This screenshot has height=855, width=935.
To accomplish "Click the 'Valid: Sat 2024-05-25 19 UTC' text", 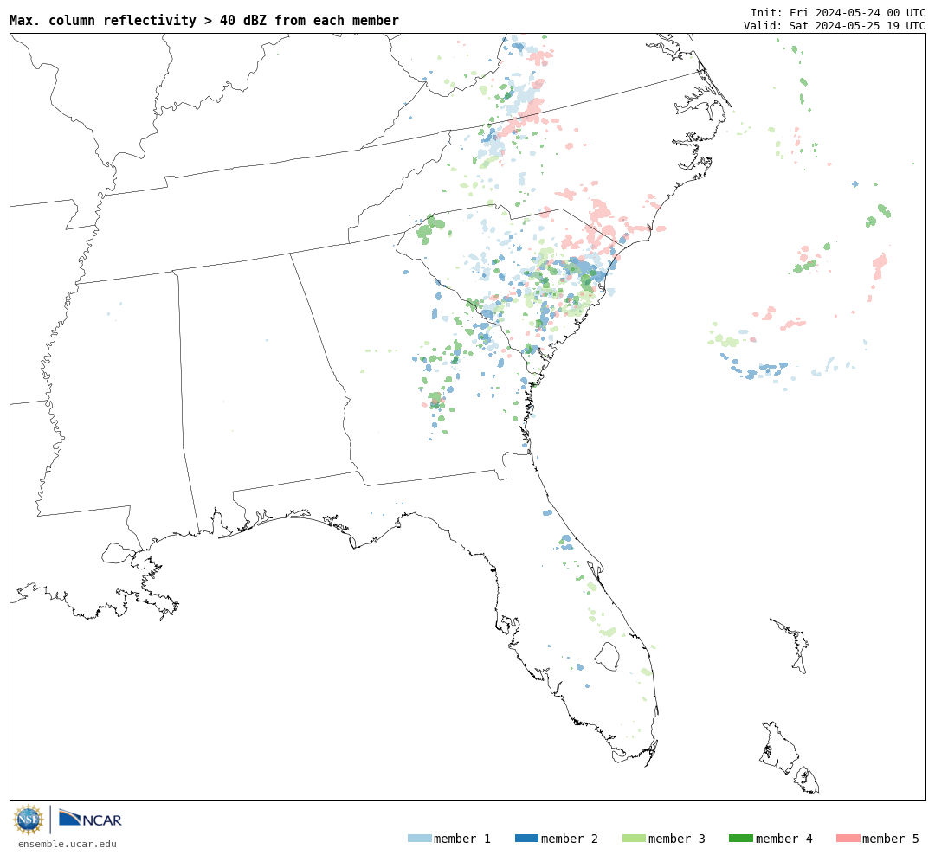I will point(835,26).
